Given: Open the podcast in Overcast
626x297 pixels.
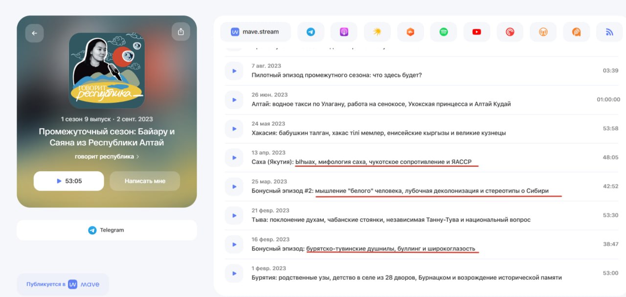Looking at the screenshot, I should pyautogui.click(x=543, y=31).
